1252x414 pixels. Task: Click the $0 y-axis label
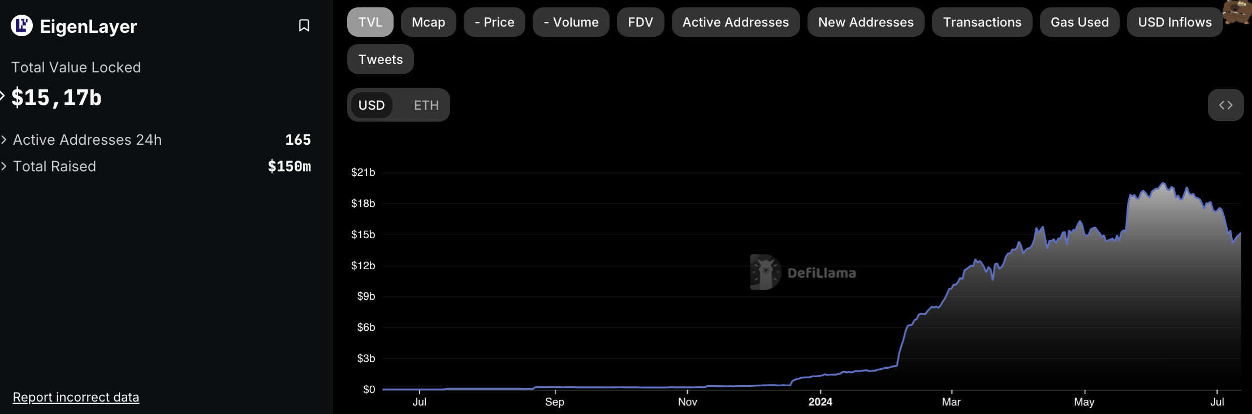(369, 390)
